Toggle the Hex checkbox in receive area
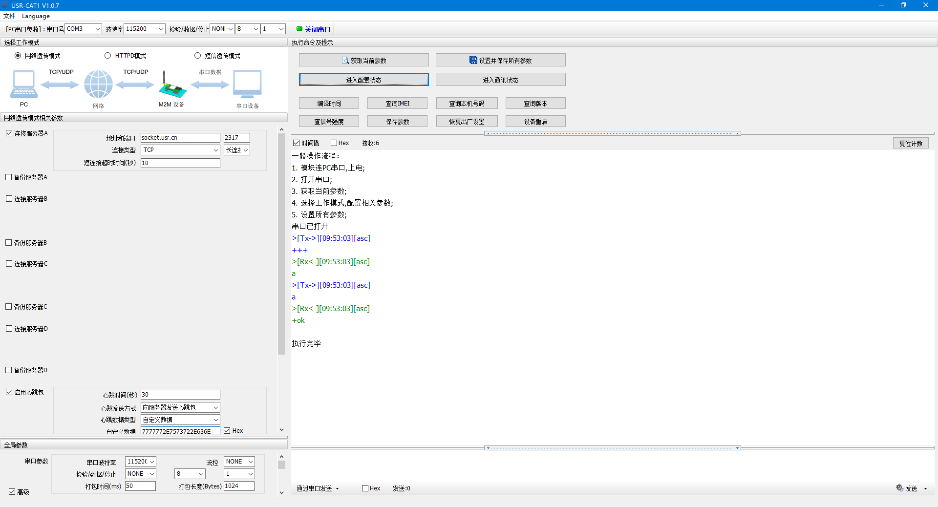This screenshot has height=507, width=938. coord(334,143)
